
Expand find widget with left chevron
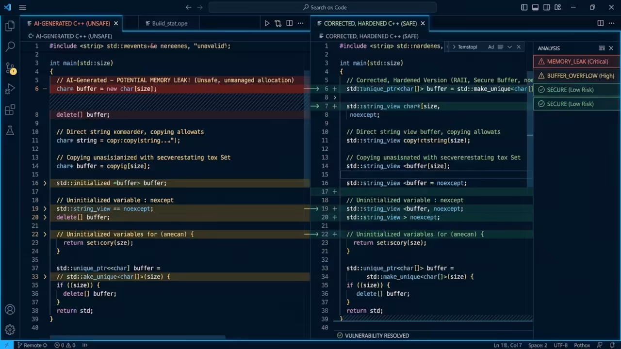click(x=454, y=47)
